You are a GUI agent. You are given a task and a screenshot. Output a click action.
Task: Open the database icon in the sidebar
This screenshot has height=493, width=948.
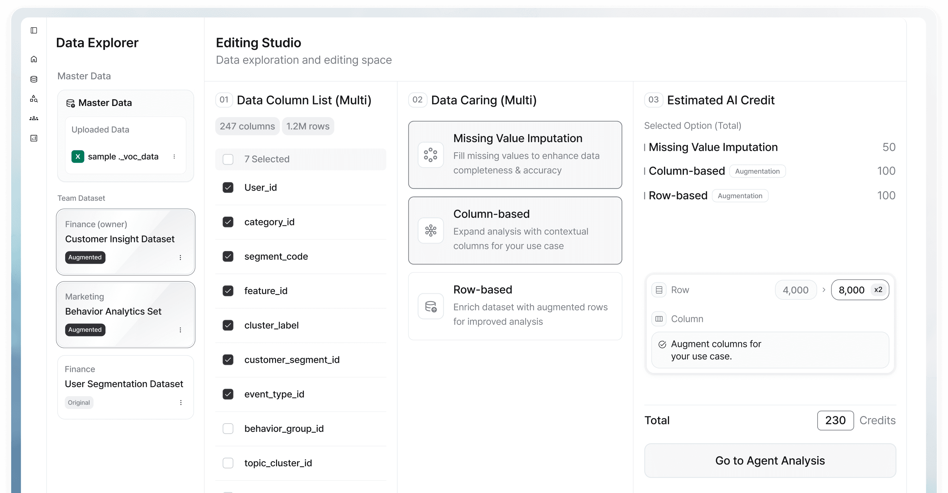click(34, 79)
